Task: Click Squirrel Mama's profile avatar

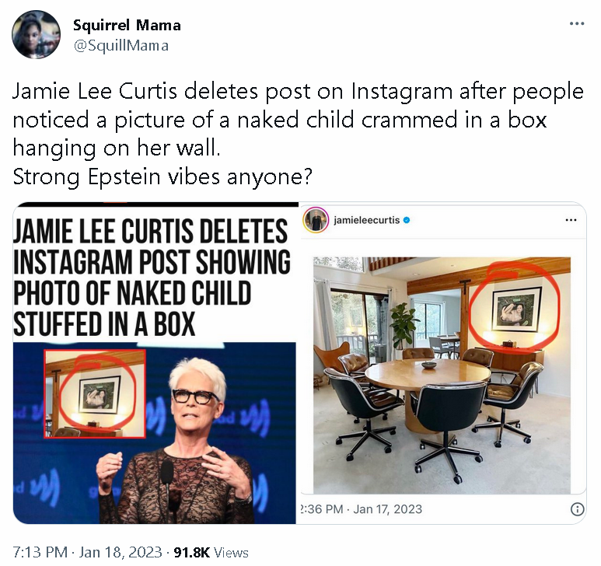Action: coord(36,34)
